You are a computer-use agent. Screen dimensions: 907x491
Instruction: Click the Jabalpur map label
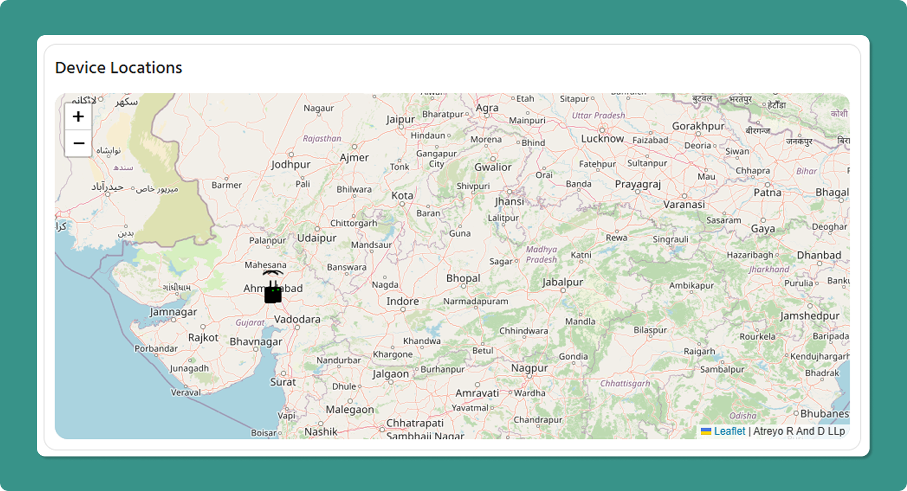click(562, 282)
